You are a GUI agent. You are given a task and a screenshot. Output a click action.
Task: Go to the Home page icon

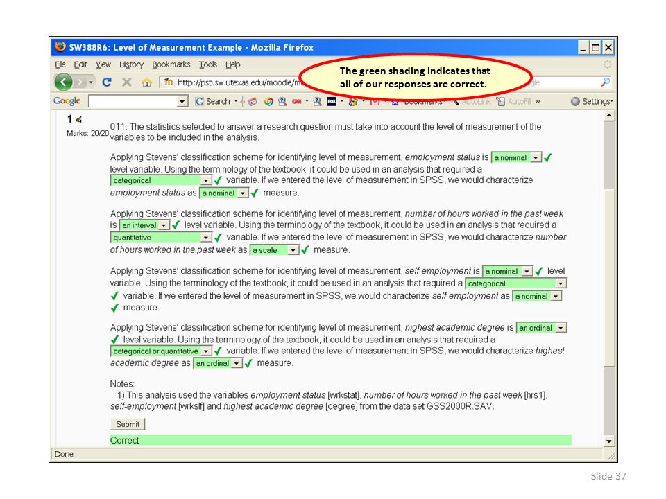146,82
